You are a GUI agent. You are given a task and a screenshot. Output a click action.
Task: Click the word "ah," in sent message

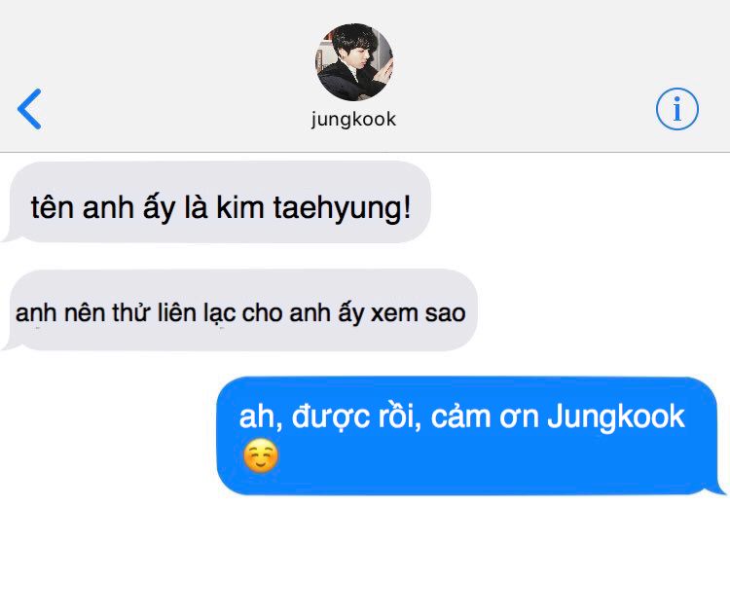click(261, 416)
